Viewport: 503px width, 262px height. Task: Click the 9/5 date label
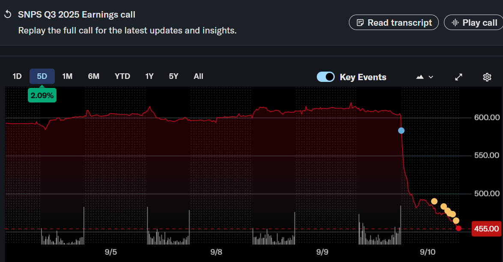tap(111, 252)
